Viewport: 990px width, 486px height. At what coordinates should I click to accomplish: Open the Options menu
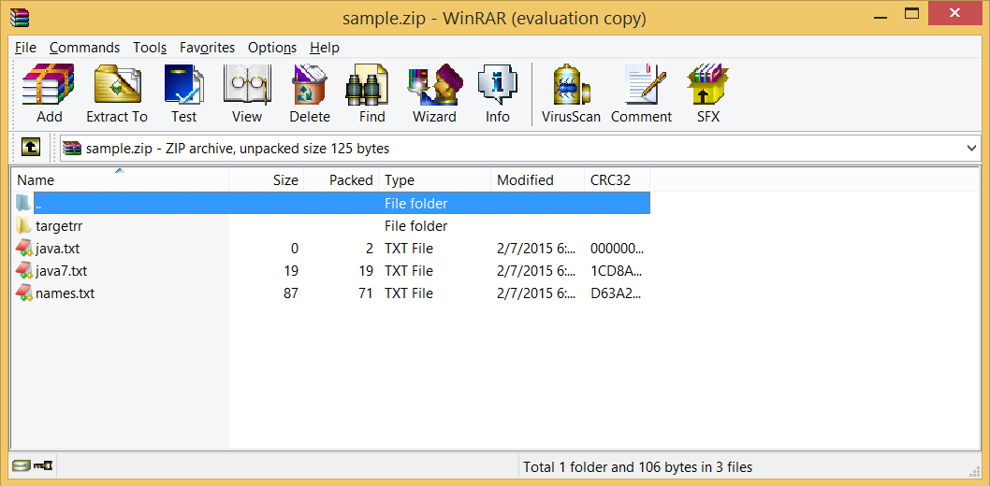point(272,48)
